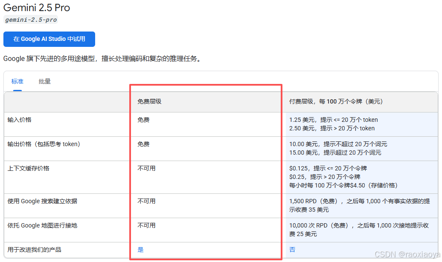Click 不可用 in the 上下文缓存价格 row
The height and width of the screenshot is (262, 442).
[146, 168]
